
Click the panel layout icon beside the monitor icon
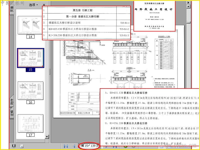22,146
